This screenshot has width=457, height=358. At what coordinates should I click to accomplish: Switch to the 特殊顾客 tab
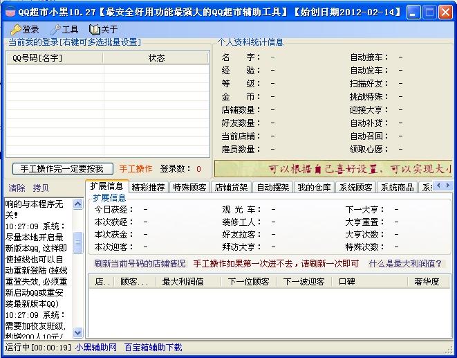[x=189, y=187]
